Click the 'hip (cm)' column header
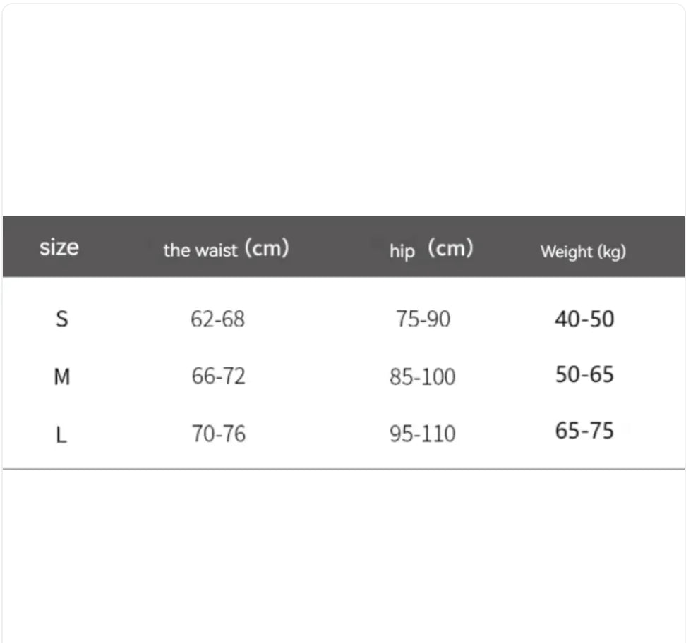 [x=431, y=249]
